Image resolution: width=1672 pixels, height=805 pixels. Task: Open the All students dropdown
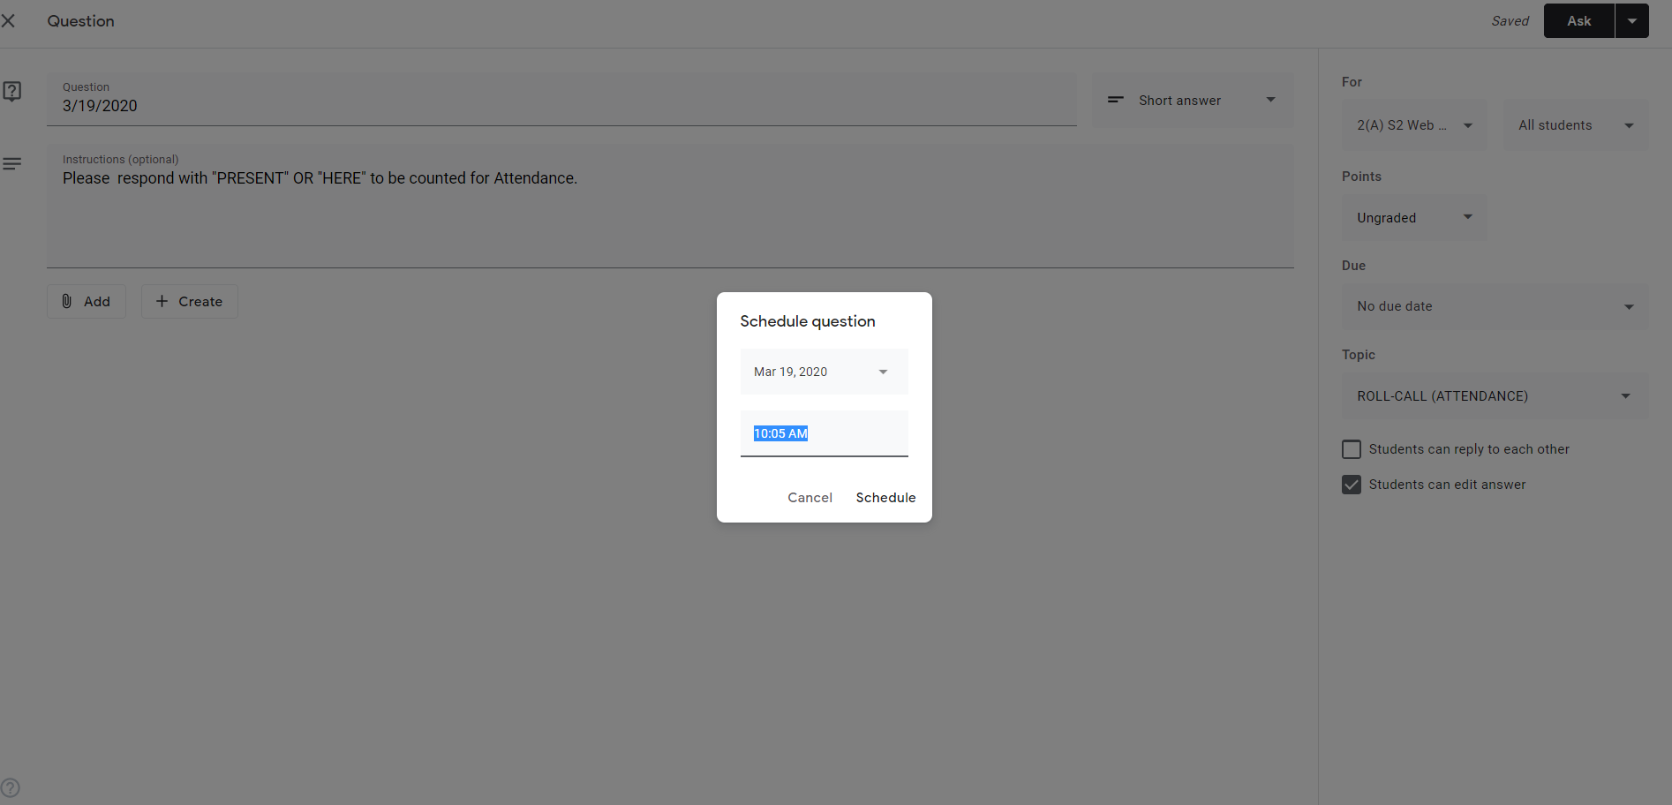(1575, 125)
